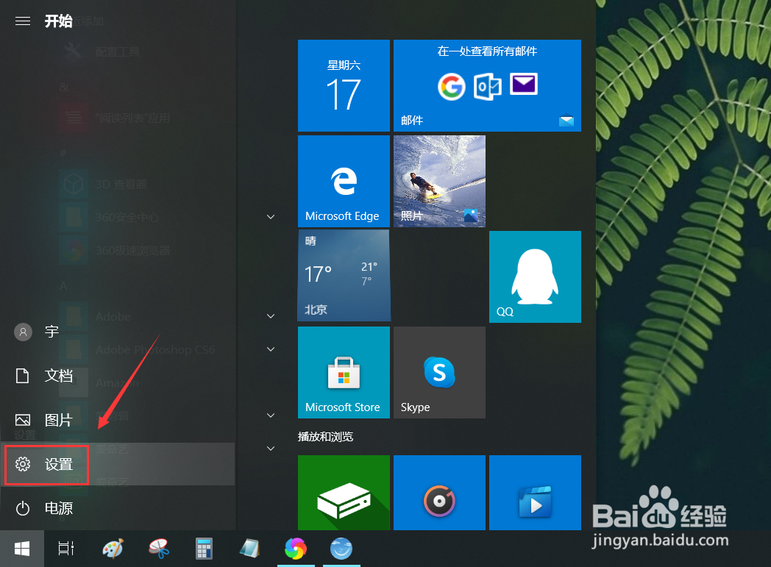Open the Calculator taskbar icon
The height and width of the screenshot is (567, 771).
coord(204,549)
